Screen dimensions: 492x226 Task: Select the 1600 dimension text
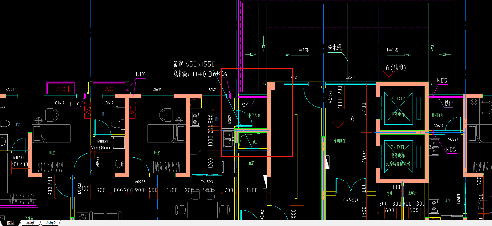tap(252, 190)
